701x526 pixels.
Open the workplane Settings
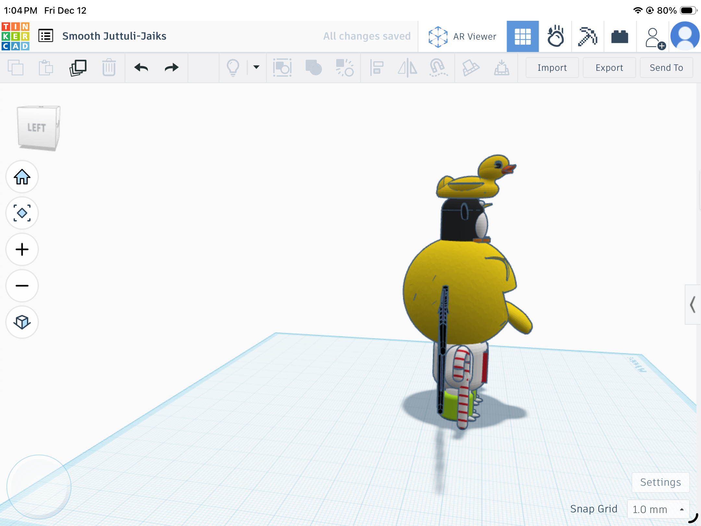point(660,482)
